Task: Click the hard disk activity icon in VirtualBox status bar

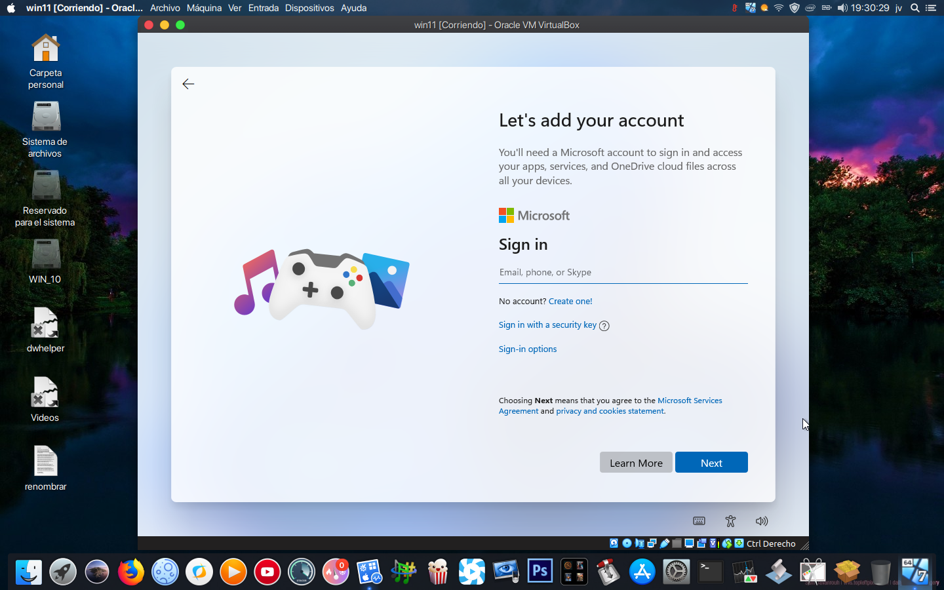Action: click(x=614, y=543)
